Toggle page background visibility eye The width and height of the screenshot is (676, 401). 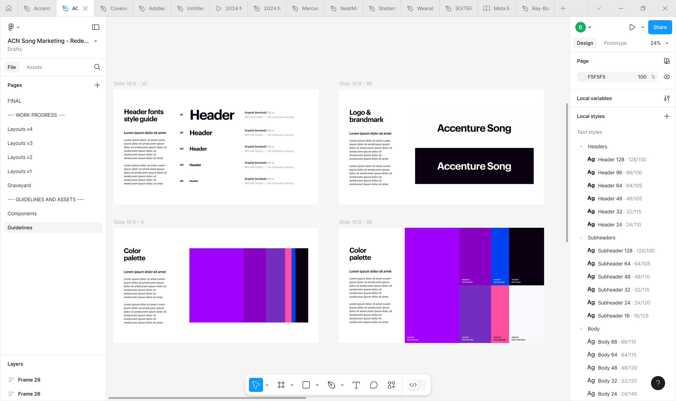[x=667, y=77]
